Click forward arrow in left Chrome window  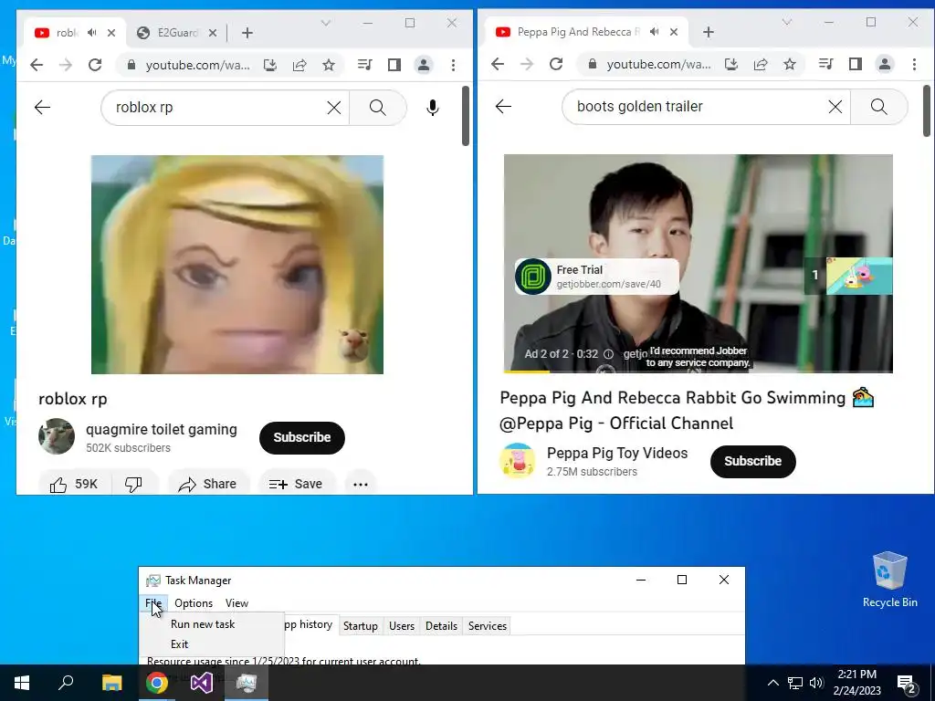(x=66, y=65)
